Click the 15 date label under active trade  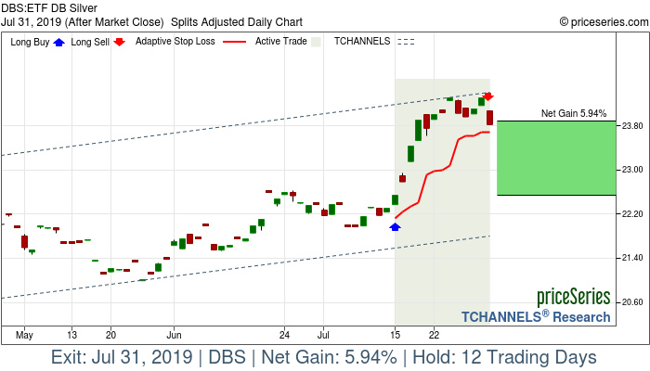coord(395,333)
